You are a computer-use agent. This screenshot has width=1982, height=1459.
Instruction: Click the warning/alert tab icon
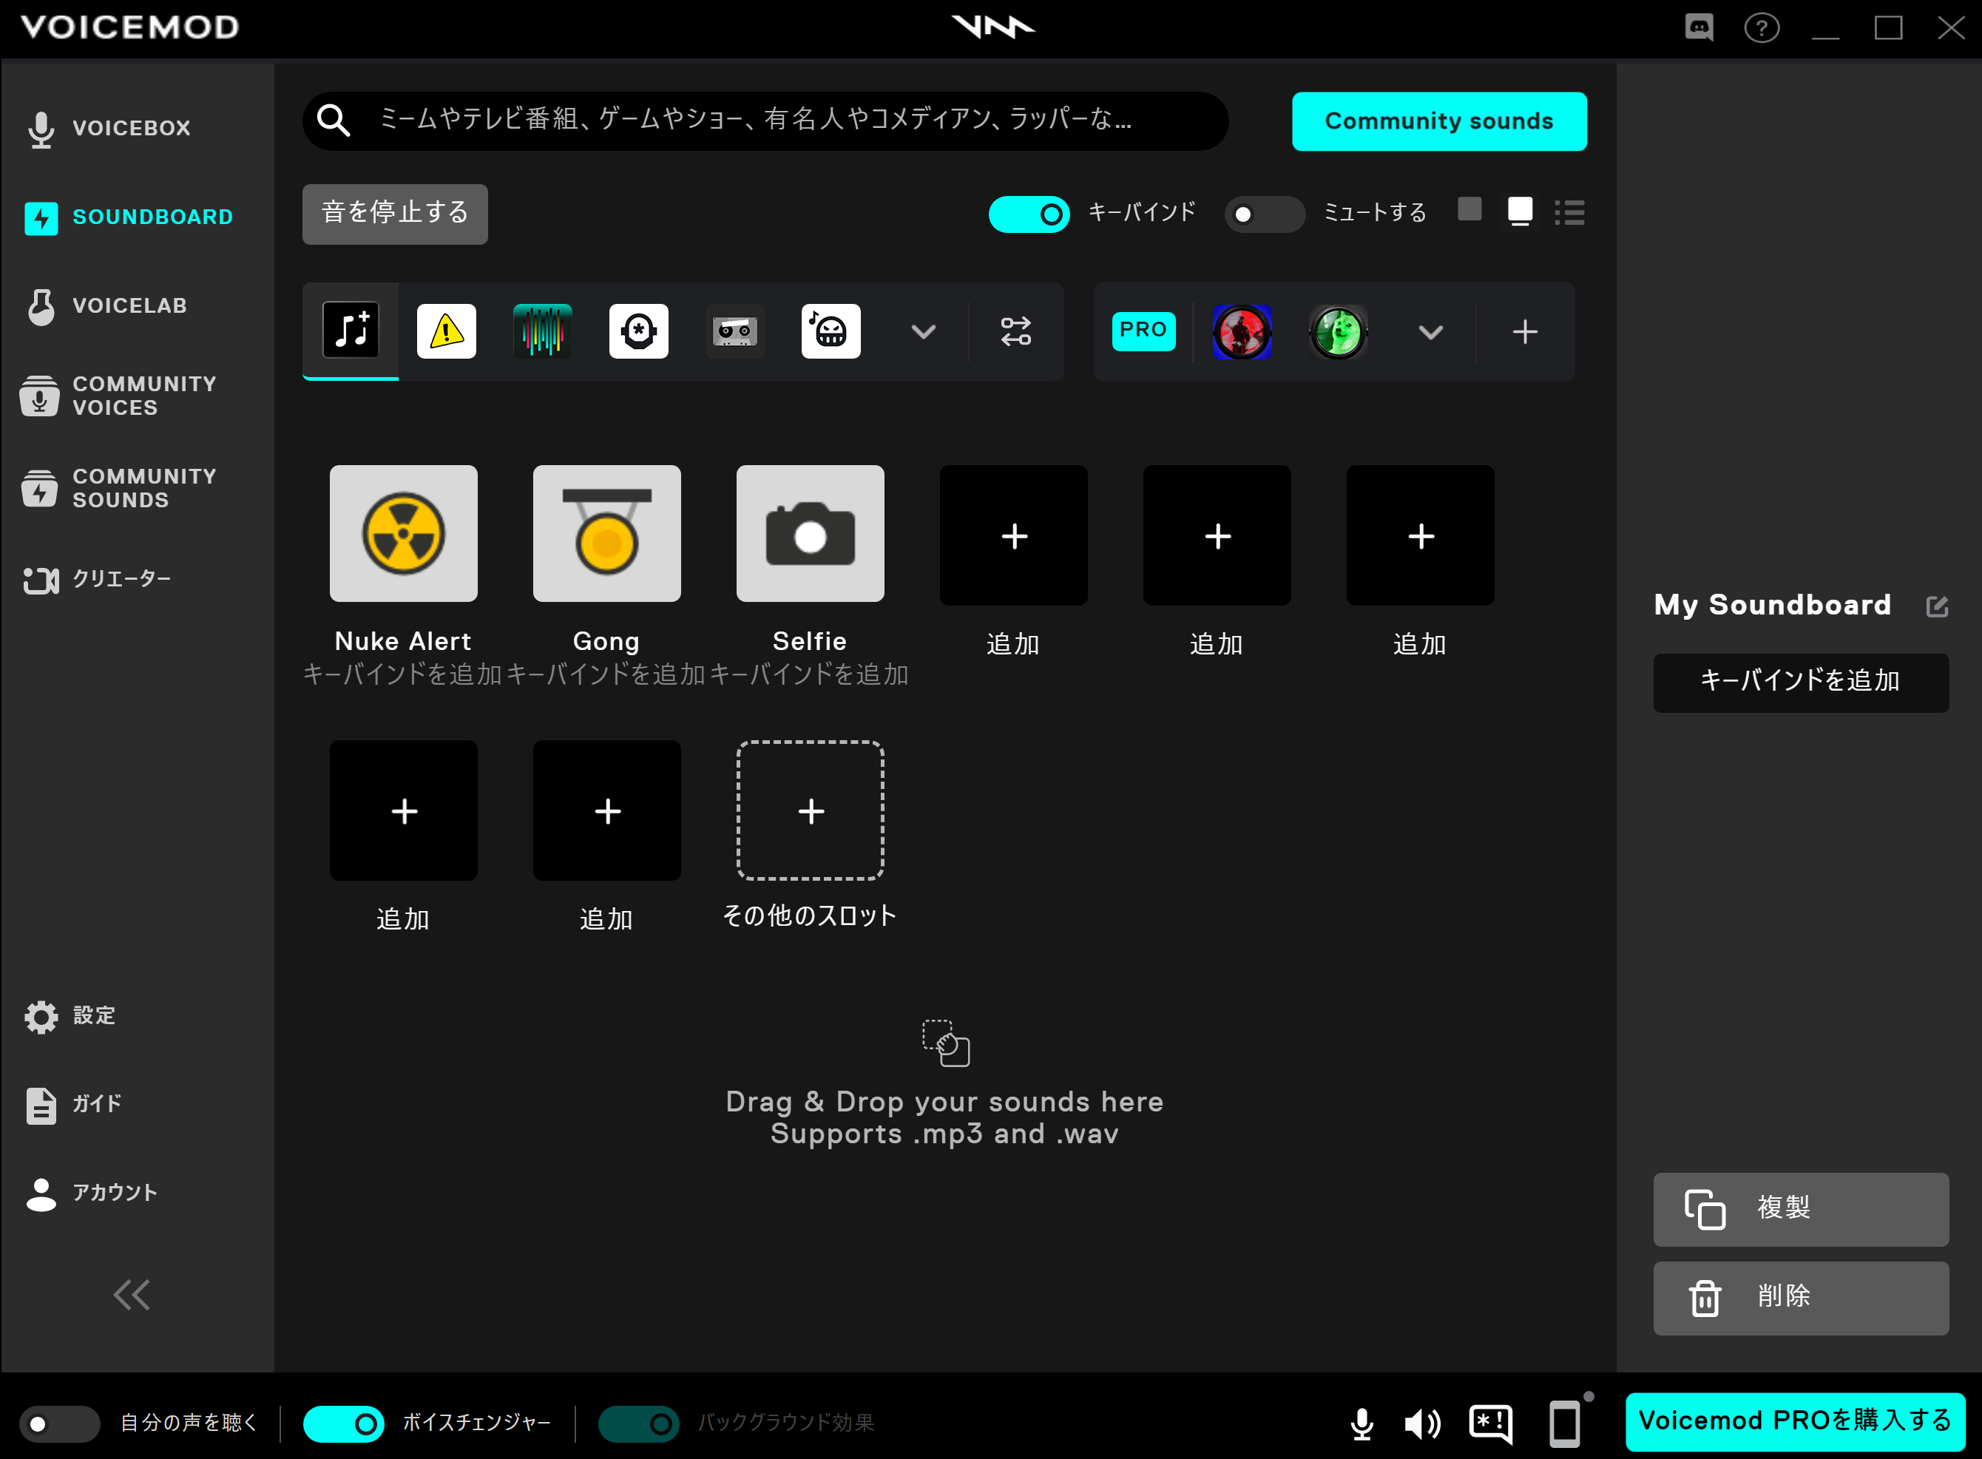447,329
